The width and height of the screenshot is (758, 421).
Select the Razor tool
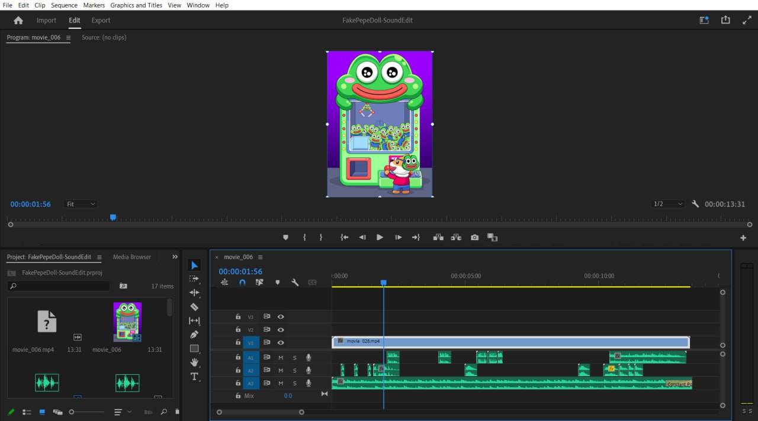[194, 307]
